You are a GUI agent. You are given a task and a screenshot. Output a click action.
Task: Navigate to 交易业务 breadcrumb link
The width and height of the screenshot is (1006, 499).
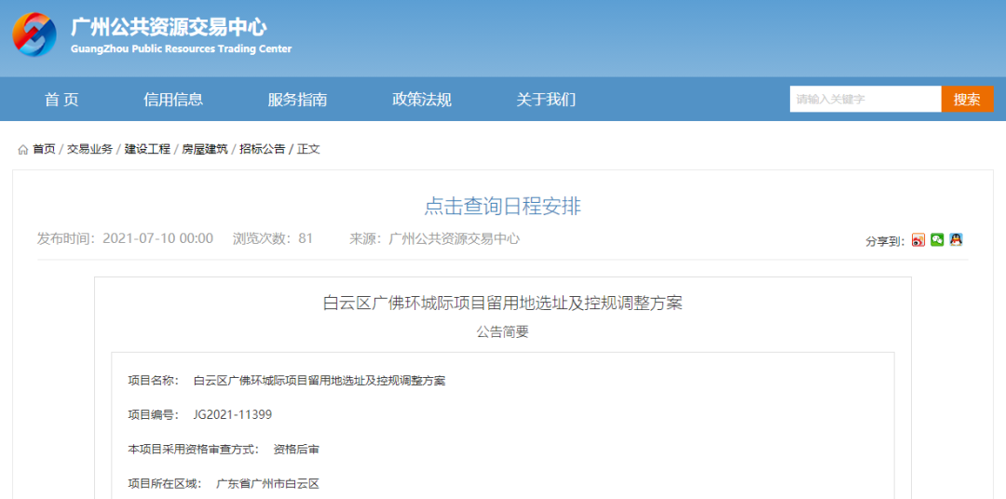[x=89, y=149]
